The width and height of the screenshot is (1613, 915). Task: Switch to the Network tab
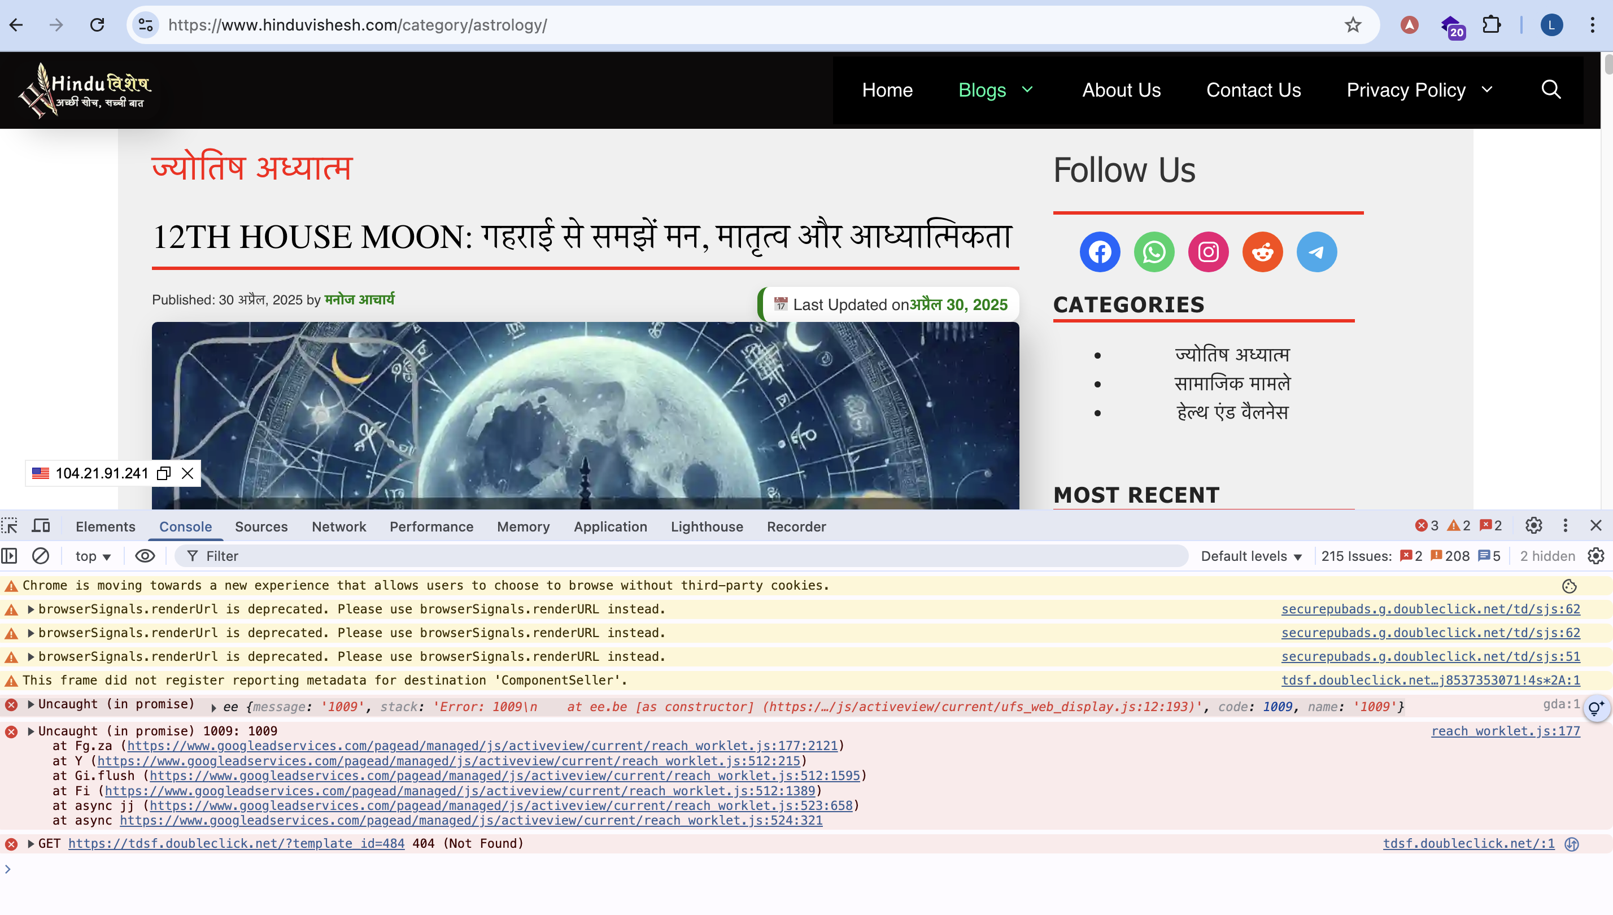click(x=339, y=526)
